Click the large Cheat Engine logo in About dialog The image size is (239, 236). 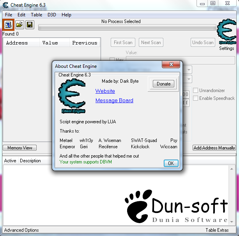coord(72,96)
